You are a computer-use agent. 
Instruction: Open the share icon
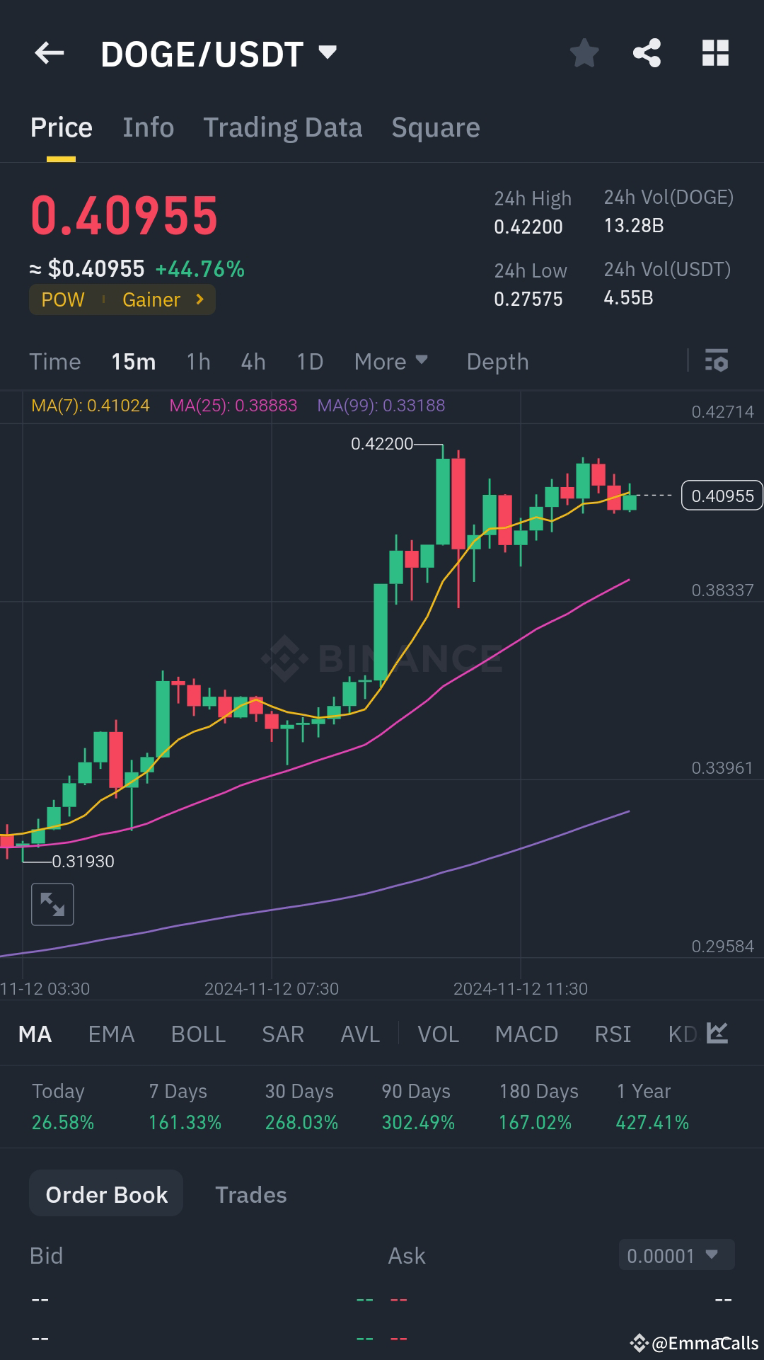pyautogui.click(x=646, y=53)
